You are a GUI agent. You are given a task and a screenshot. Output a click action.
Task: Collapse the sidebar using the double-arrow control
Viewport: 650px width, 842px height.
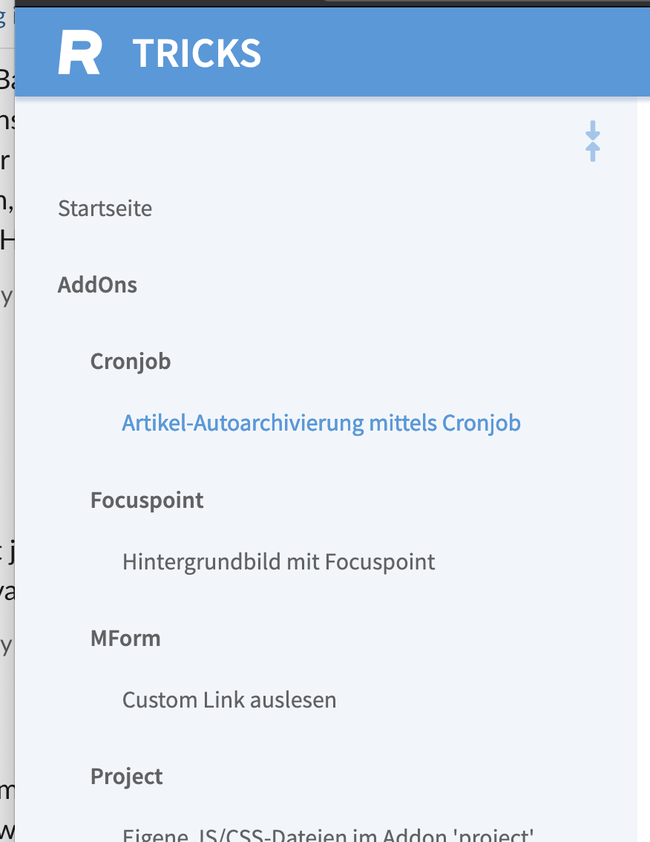point(592,141)
